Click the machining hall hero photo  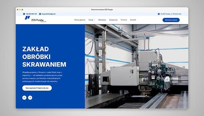136,67
